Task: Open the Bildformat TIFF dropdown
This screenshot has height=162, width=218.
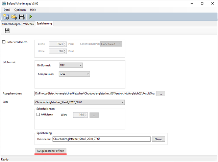Action: point(71,65)
